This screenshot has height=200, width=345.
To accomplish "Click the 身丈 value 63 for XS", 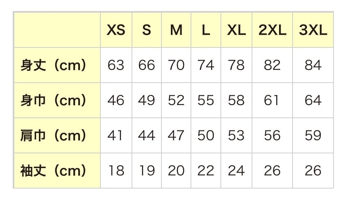I will (x=116, y=65).
